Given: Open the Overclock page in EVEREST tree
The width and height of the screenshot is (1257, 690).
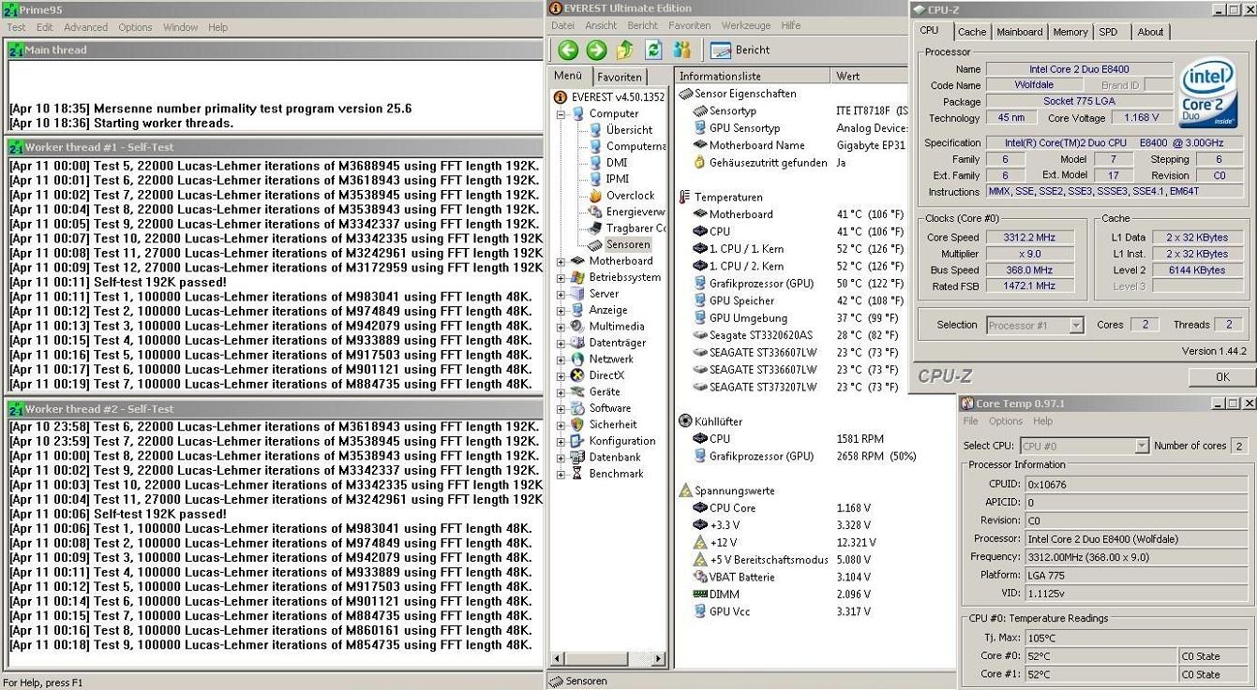Looking at the screenshot, I should (x=630, y=196).
